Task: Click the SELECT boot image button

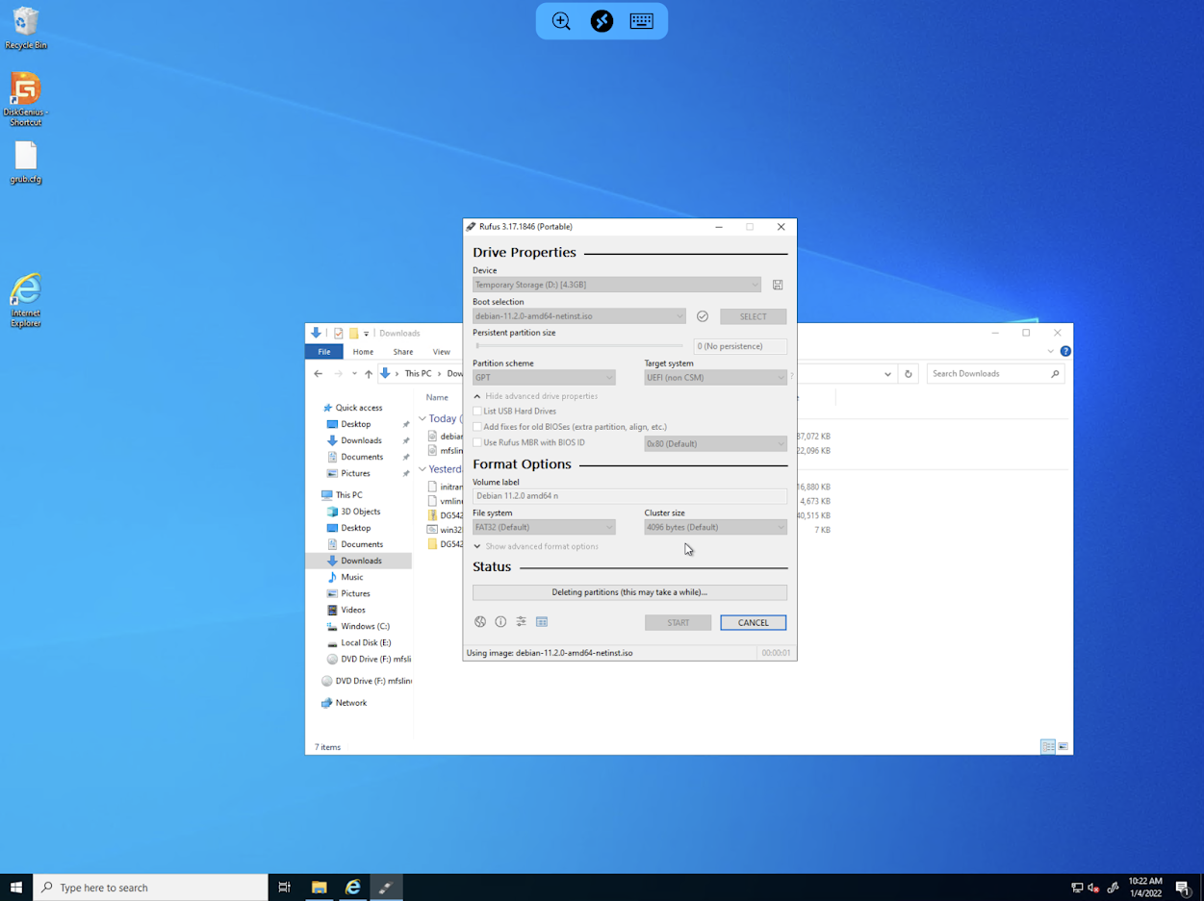Action: coord(753,316)
